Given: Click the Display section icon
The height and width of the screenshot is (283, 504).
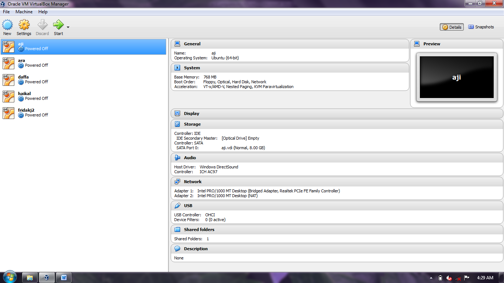Looking at the screenshot, I should tap(177, 113).
